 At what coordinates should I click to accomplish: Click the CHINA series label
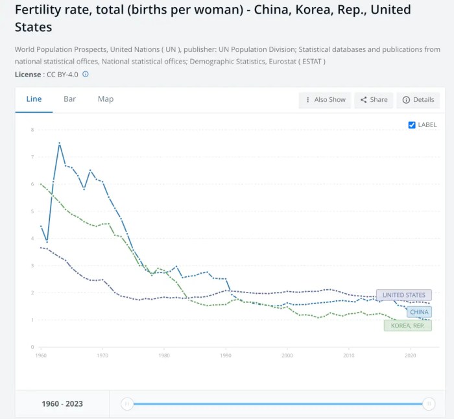click(x=419, y=312)
